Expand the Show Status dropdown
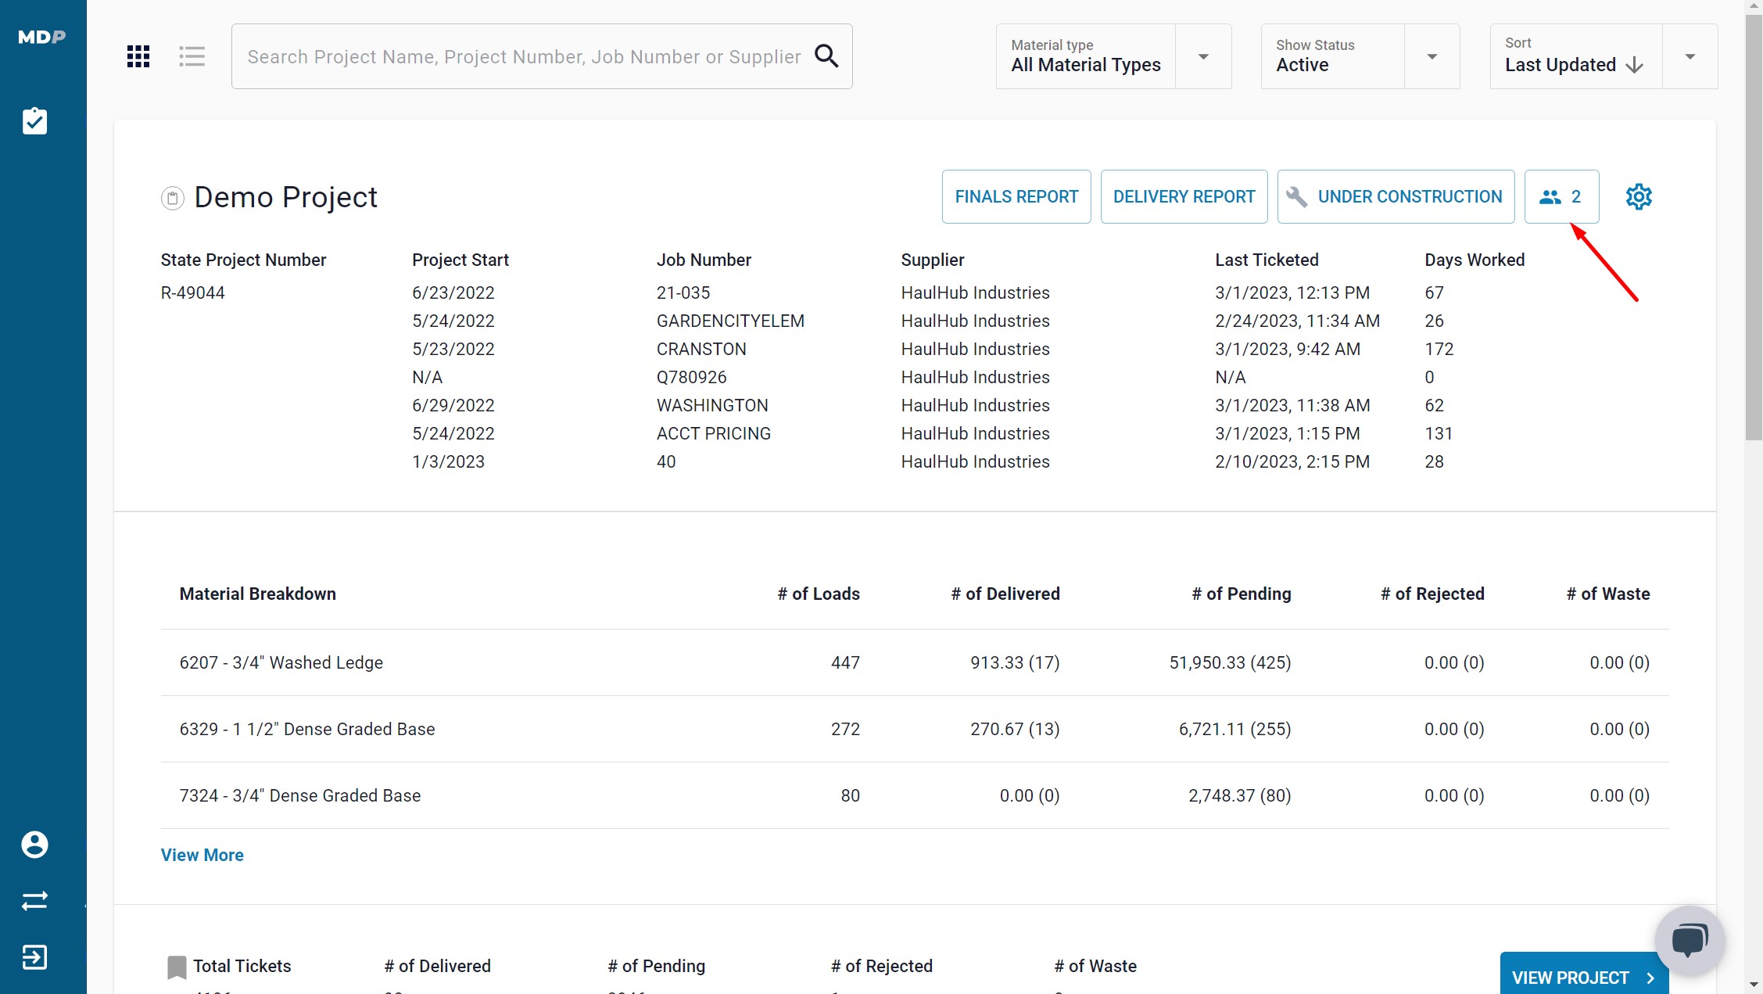 1432,56
